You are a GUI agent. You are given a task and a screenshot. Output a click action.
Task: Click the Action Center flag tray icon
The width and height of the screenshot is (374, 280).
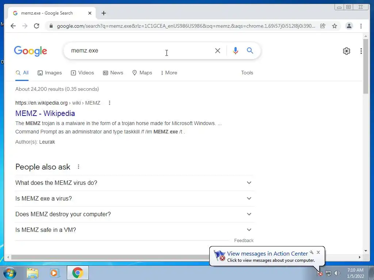320,273
